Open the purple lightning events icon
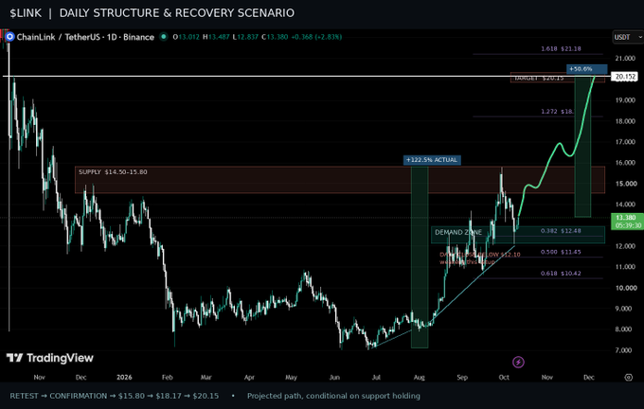644x409 pixels. tap(518, 363)
